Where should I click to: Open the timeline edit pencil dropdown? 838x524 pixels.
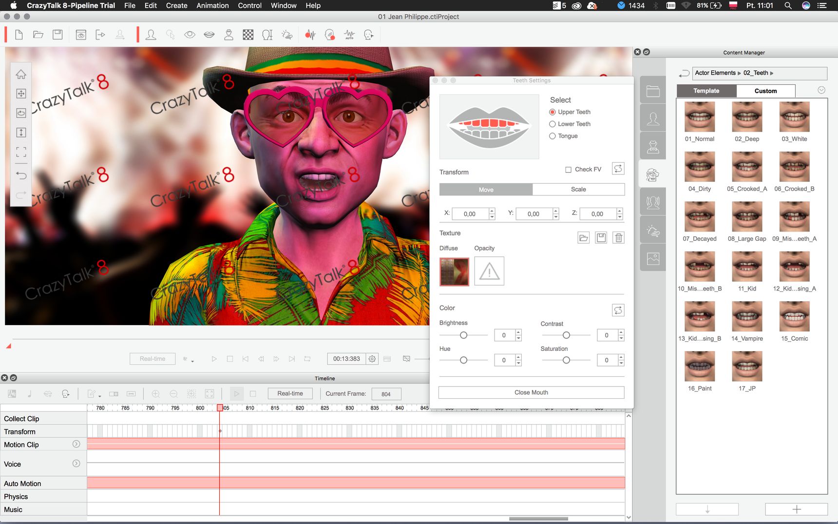(94, 394)
